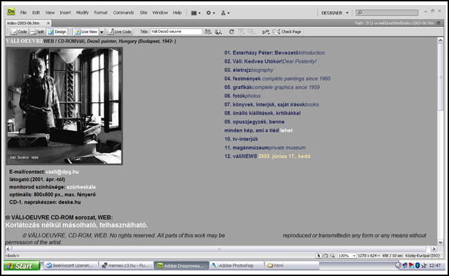The width and height of the screenshot is (449, 276).
Task: Click link 06. fotók photos
Action: pyautogui.click(x=242, y=96)
